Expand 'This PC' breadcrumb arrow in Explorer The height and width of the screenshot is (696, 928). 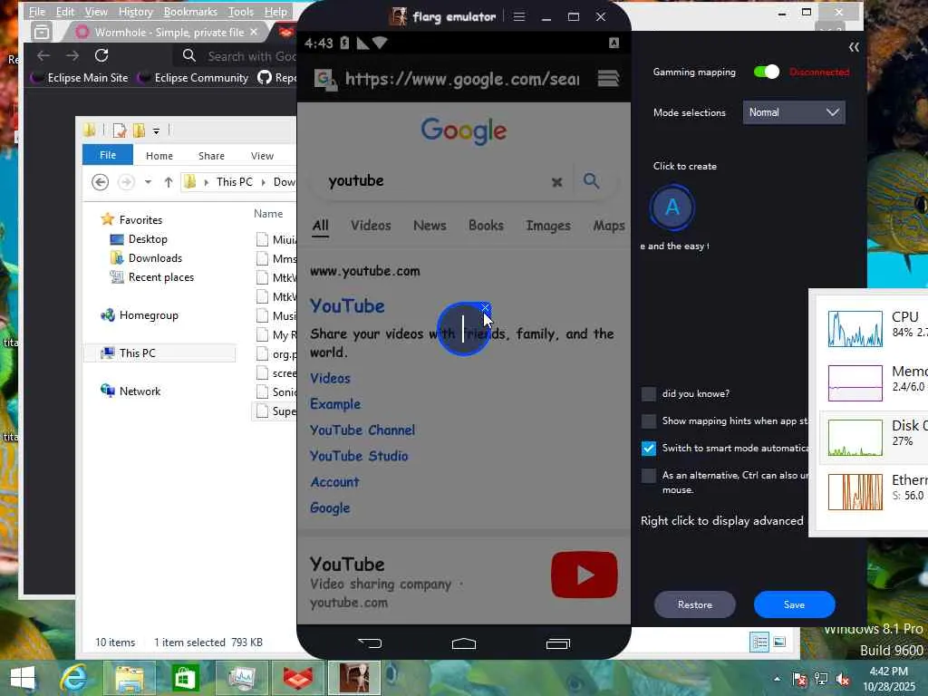coord(264,182)
